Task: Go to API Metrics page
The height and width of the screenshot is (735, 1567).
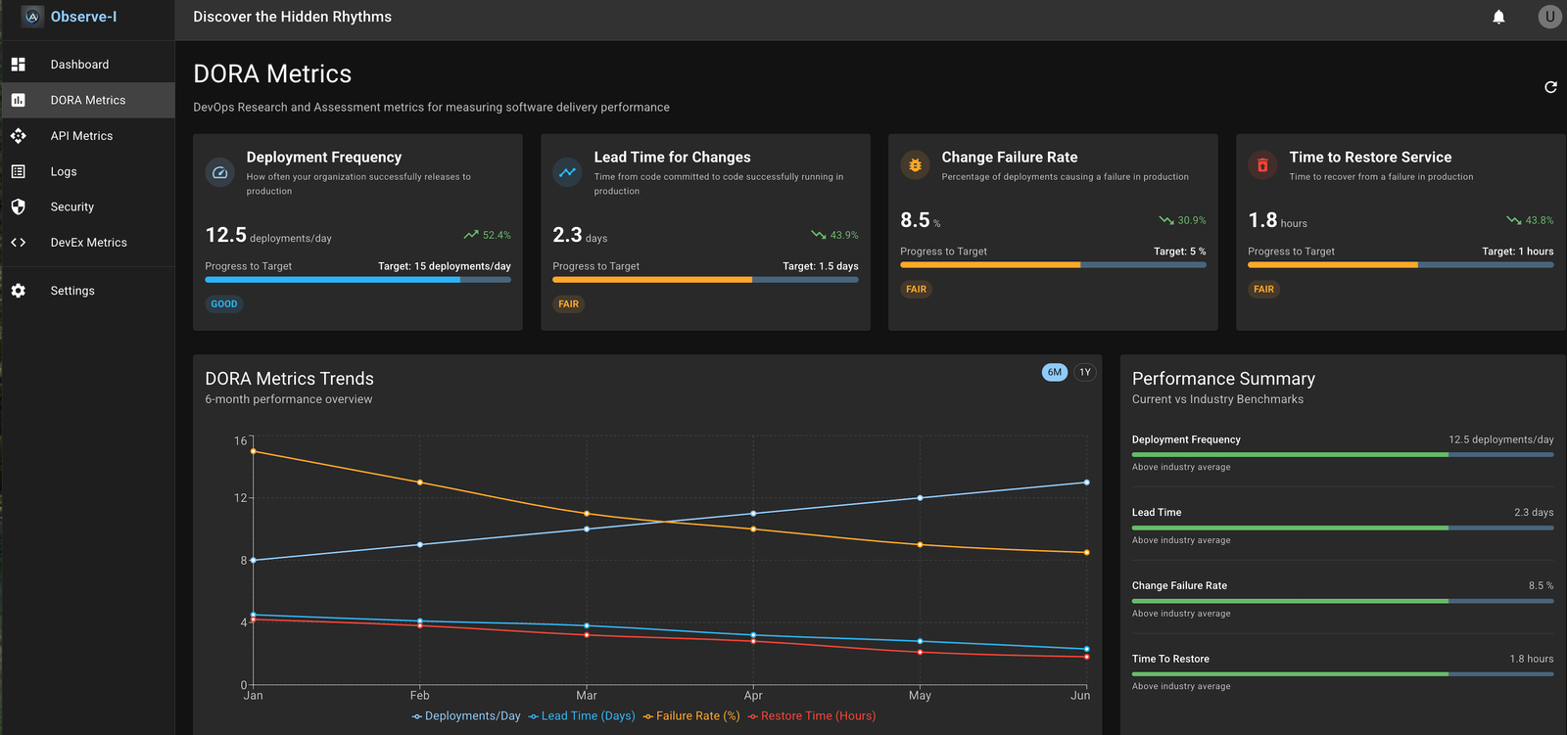Action: pyautogui.click(x=87, y=136)
